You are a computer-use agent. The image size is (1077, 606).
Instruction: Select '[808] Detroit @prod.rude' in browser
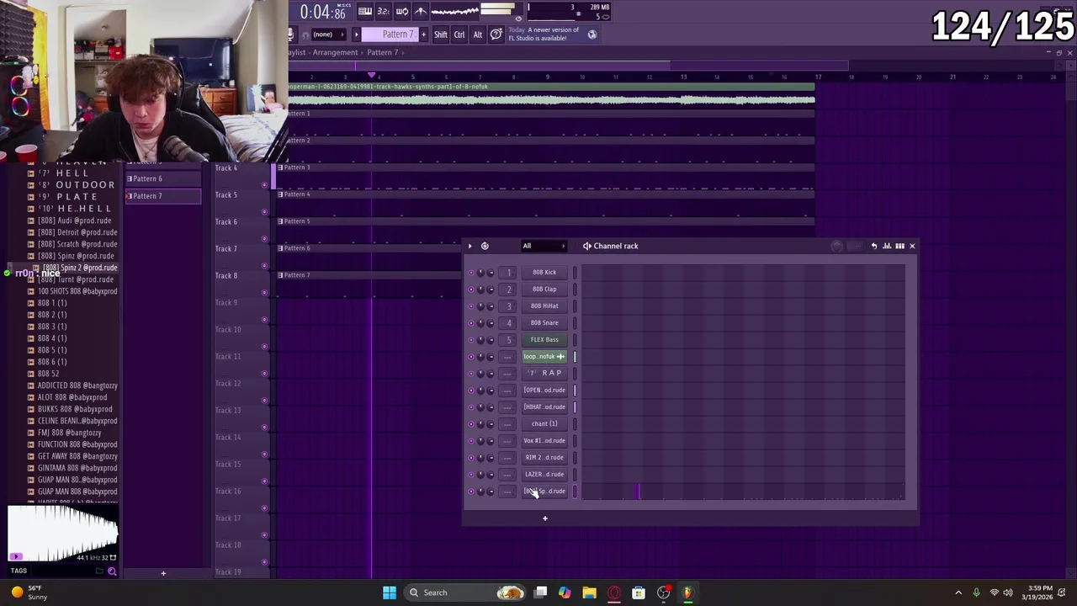point(77,232)
